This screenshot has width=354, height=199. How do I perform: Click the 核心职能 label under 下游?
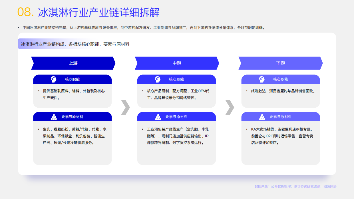point(281,79)
